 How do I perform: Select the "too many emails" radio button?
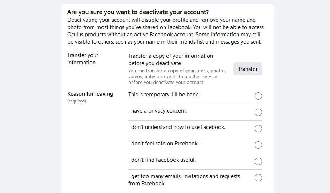258,178
